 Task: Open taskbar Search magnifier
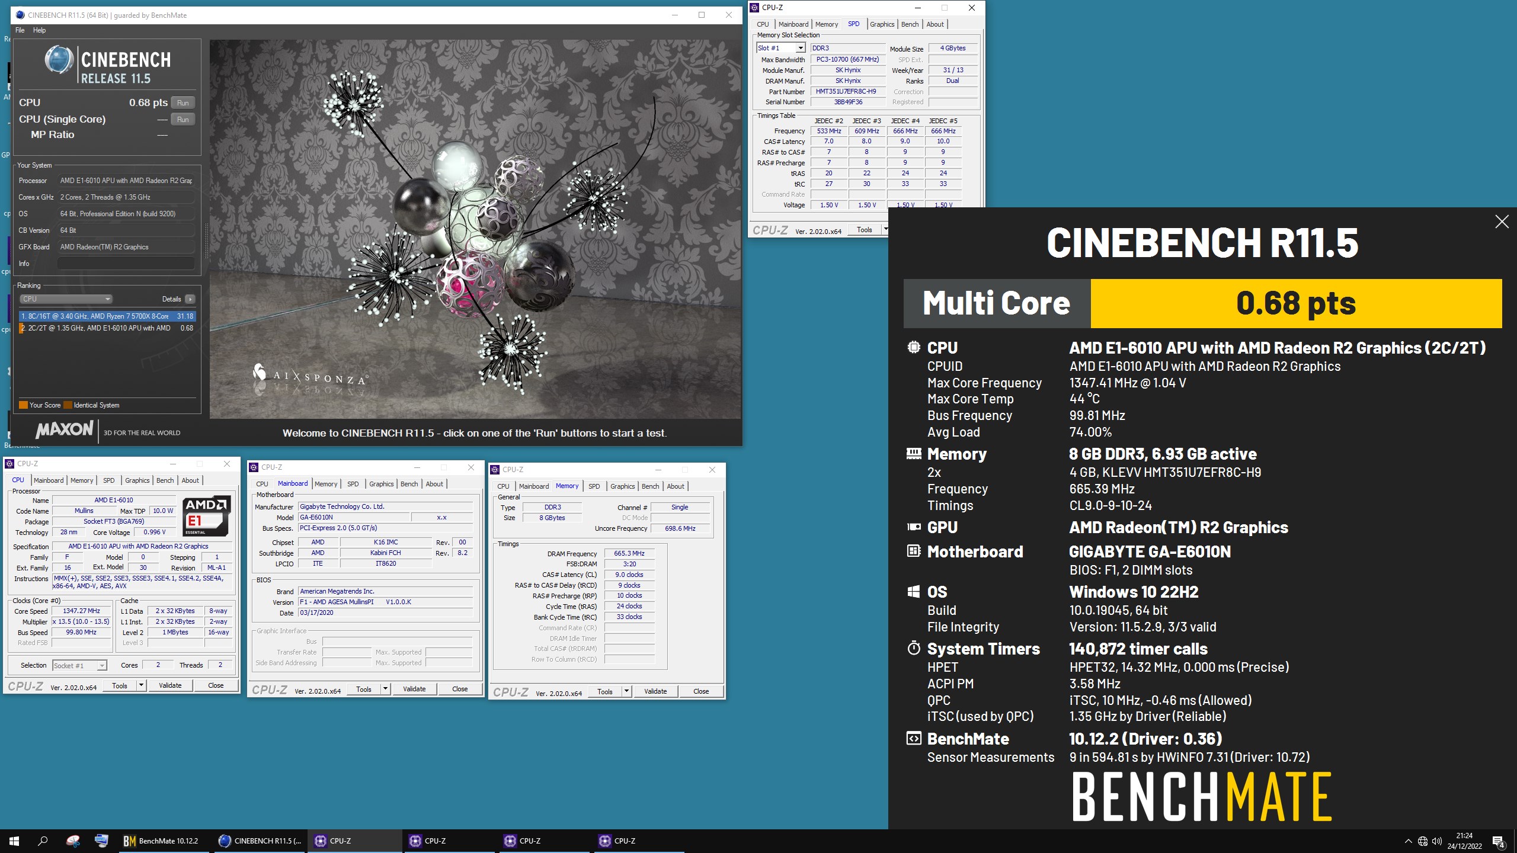(x=43, y=841)
